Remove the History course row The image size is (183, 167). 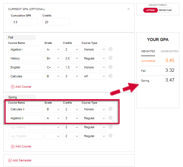pyautogui.click(x=110, y=58)
